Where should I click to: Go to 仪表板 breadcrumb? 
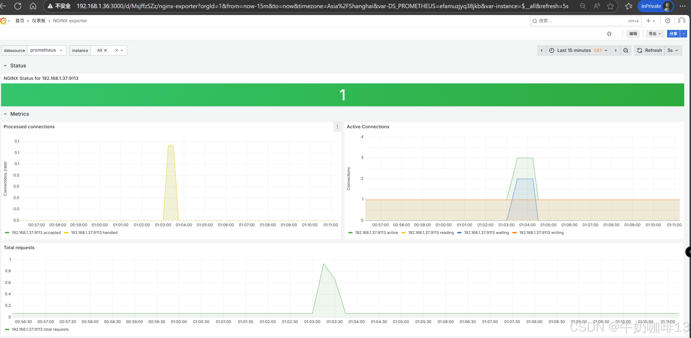39,21
